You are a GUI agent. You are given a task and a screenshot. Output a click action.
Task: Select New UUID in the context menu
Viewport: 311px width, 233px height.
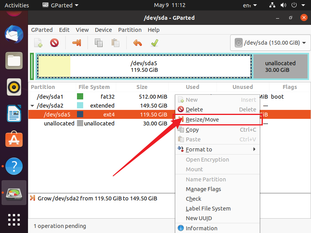pos(218,218)
